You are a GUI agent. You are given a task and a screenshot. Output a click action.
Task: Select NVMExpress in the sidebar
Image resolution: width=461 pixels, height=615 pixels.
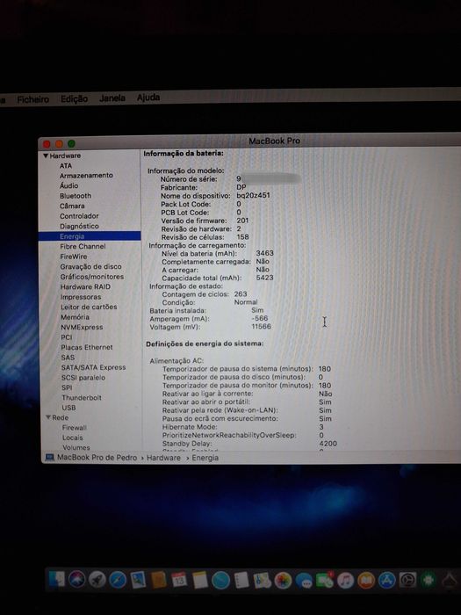click(82, 327)
